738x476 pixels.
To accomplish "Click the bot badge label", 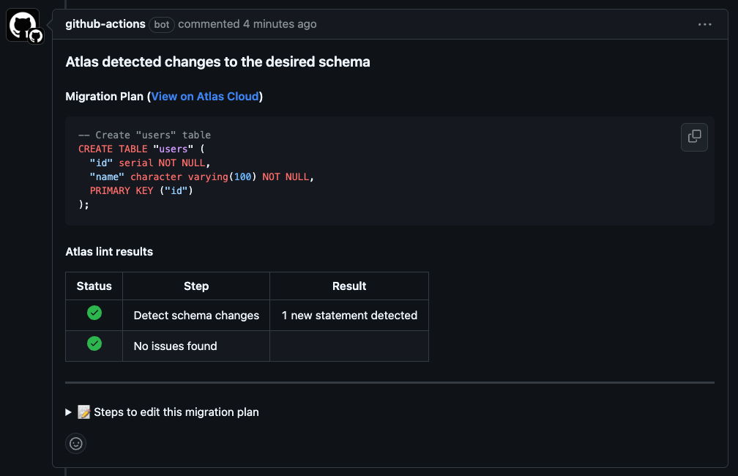I will pos(161,24).
